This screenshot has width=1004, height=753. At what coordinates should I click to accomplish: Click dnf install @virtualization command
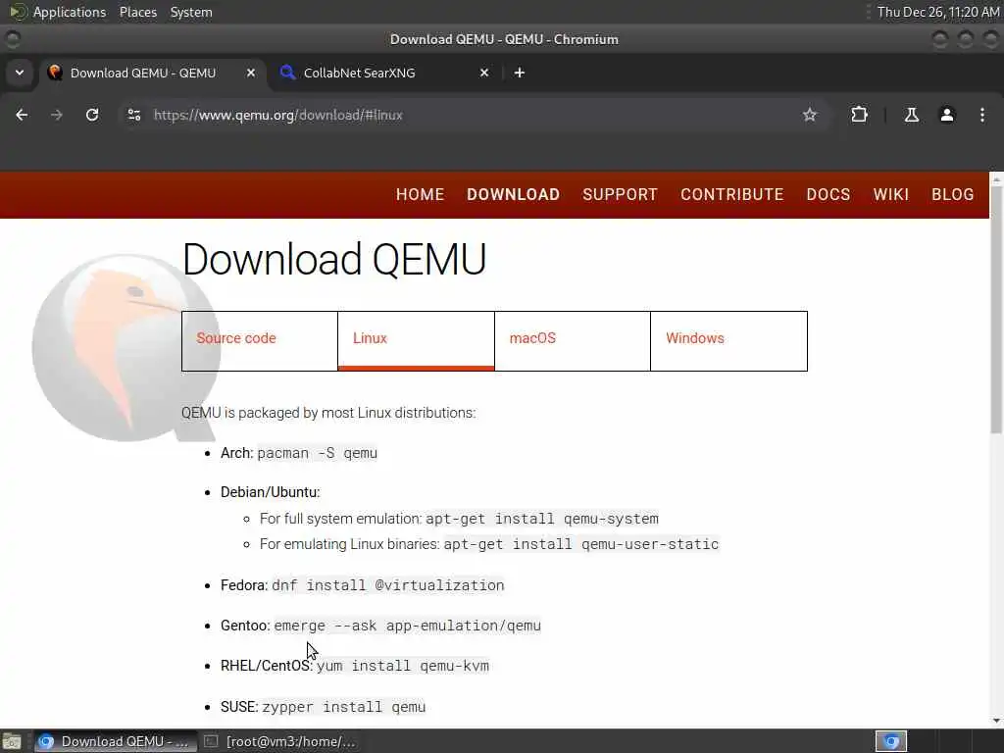click(388, 585)
